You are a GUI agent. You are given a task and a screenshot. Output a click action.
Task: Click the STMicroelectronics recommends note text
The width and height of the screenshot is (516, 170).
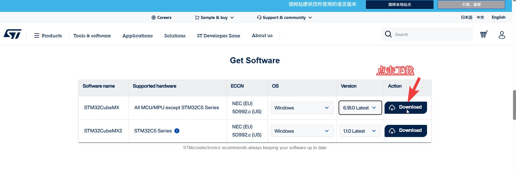[255, 148]
